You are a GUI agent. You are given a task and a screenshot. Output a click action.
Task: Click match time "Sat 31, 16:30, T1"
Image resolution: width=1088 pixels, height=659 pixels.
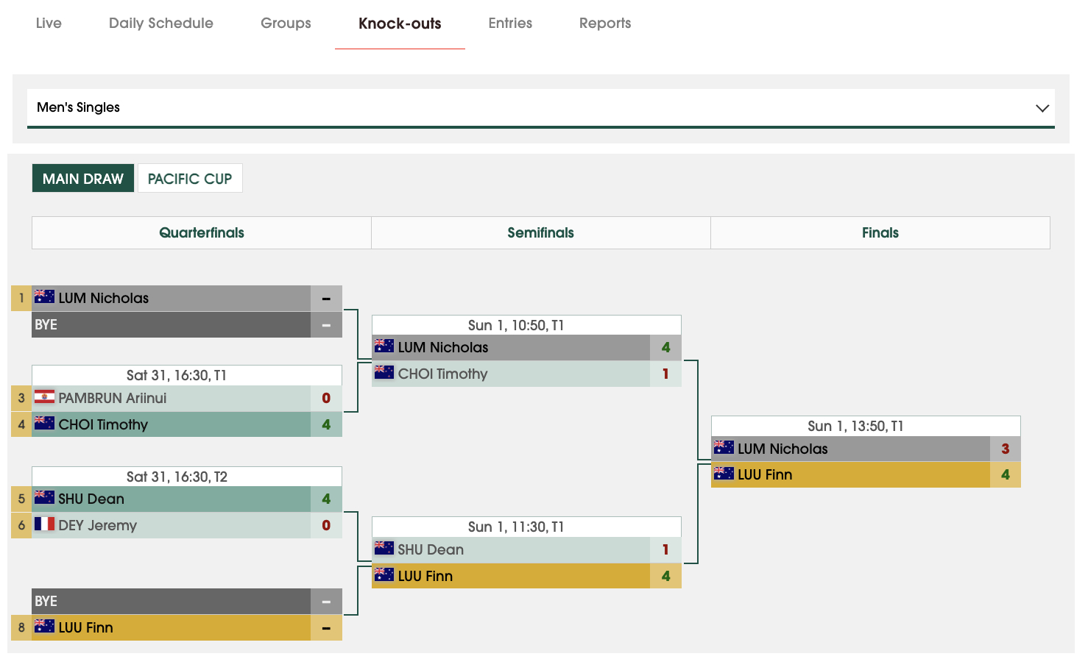177,375
